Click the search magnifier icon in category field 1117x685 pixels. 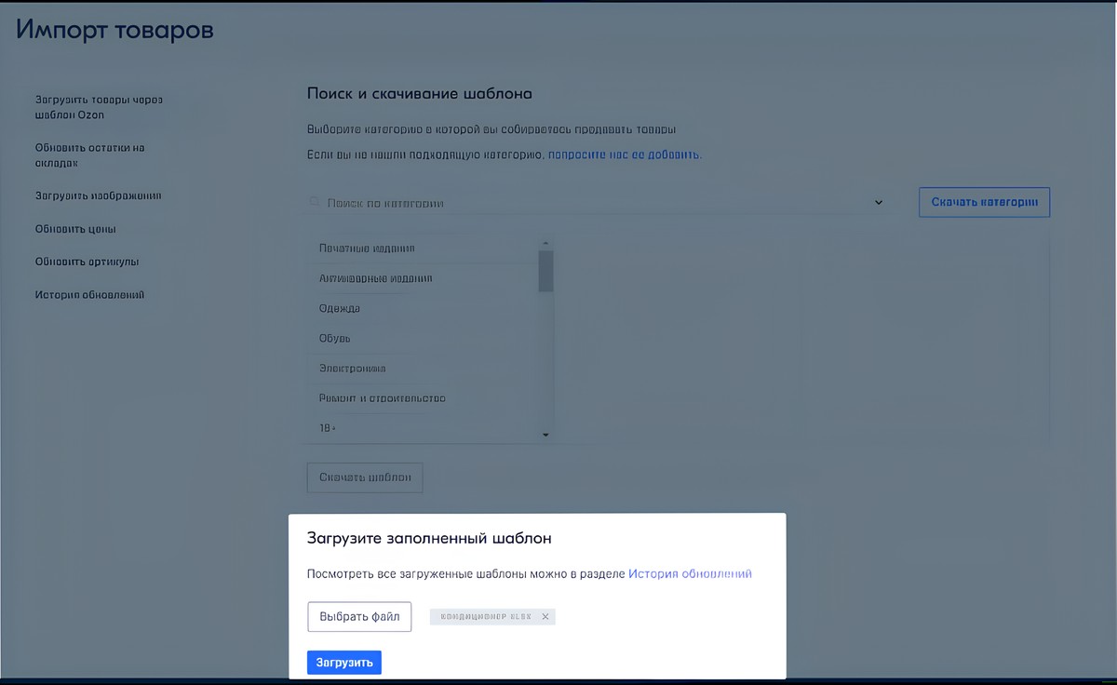point(314,202)
